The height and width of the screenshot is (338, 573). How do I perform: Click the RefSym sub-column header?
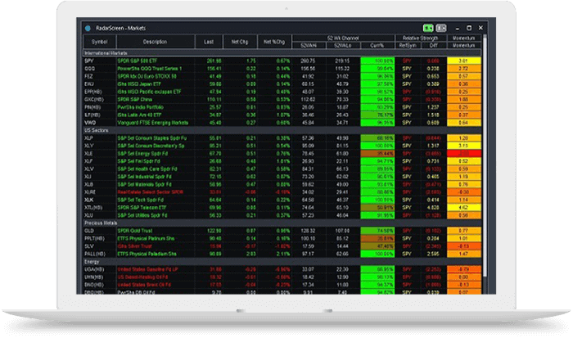[408, 45]
